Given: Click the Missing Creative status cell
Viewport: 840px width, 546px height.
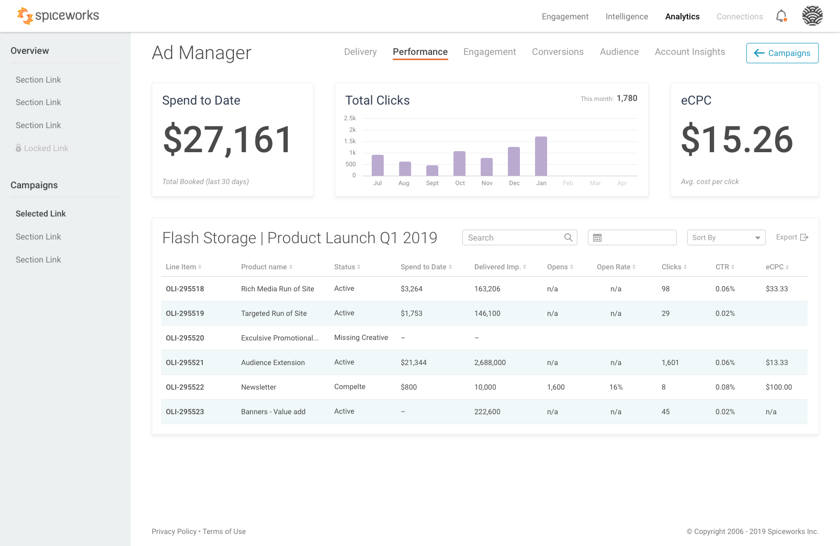Looking at the screenshot, I should 361,337.
